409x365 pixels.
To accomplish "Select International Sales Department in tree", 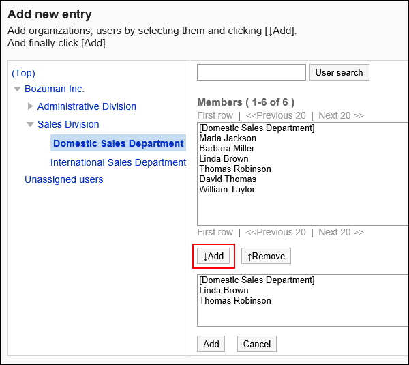I will coord(118,162).
